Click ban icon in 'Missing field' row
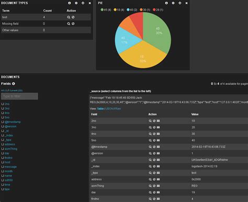This screenshot has height=202, width=248. [73, 24]
